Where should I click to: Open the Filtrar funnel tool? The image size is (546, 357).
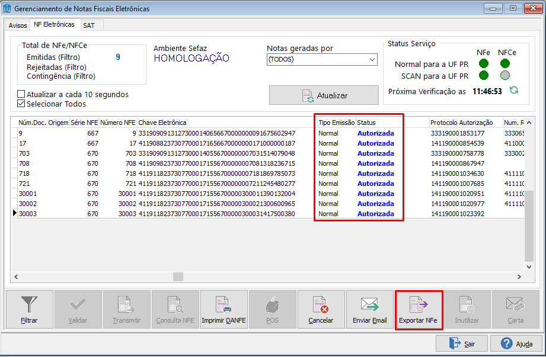[30, 310]
